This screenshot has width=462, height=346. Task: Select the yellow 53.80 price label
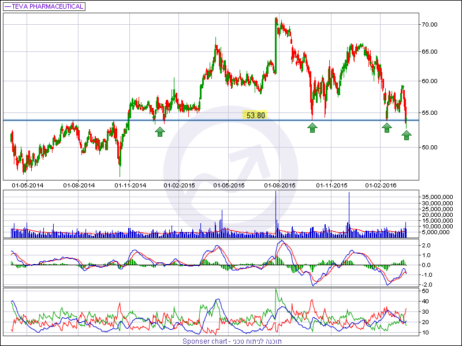tap(255, 115)
